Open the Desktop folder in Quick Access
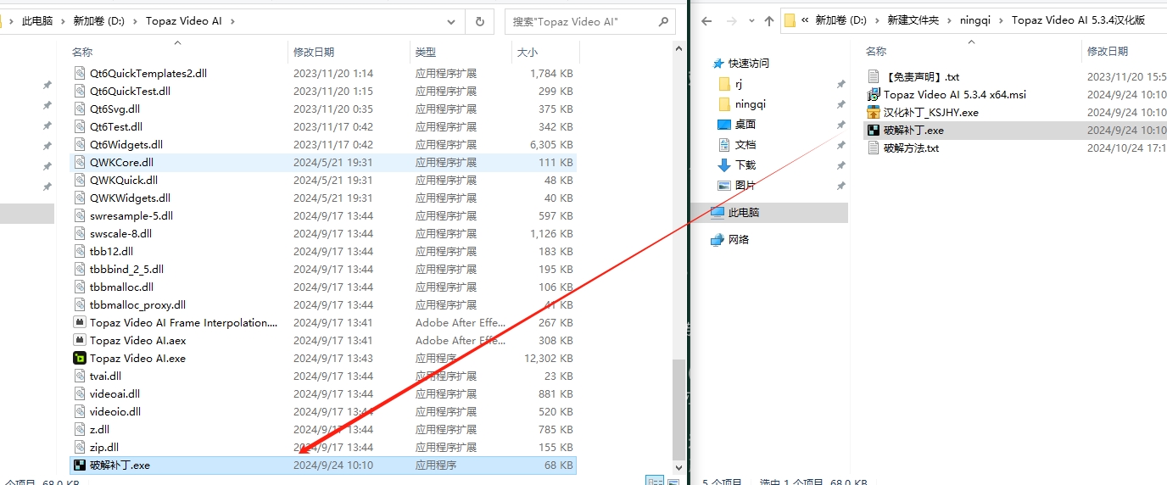The height and width of the screenshot is (485, 1167). (723, 124)
